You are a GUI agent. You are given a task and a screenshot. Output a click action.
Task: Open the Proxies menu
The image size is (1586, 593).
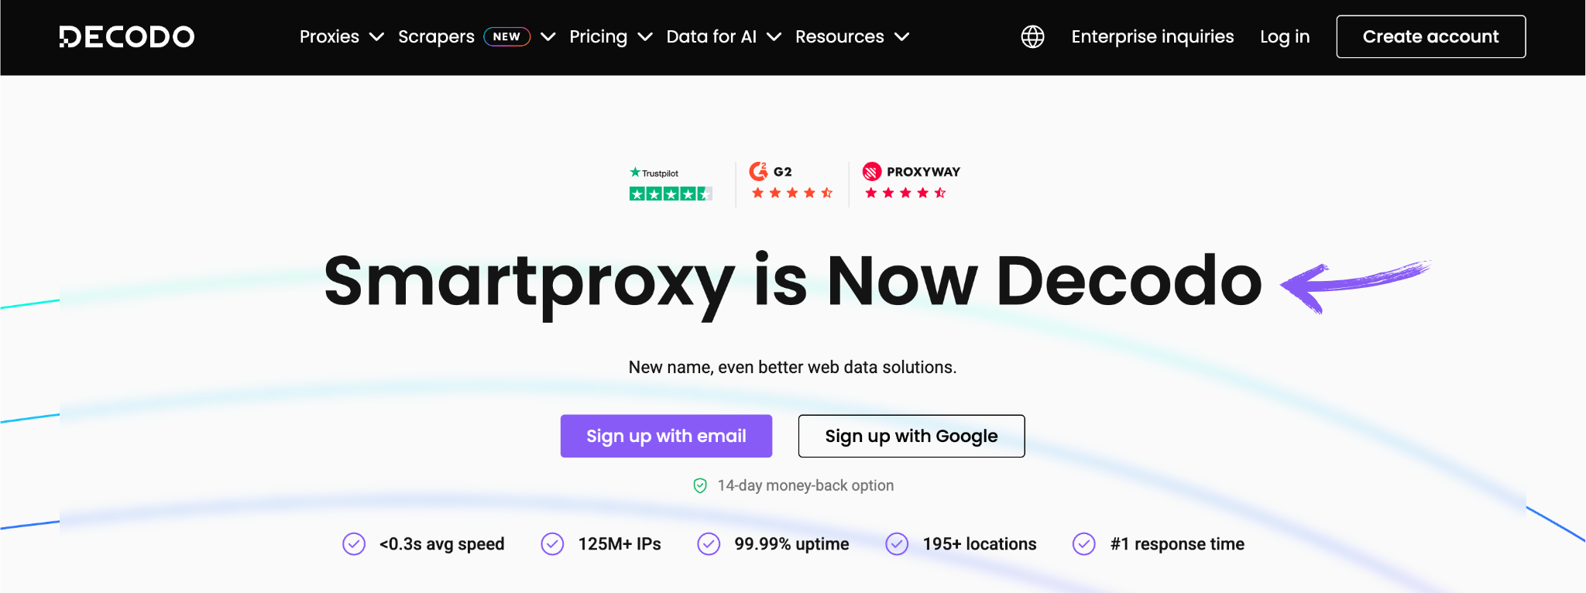pos(329,36)
